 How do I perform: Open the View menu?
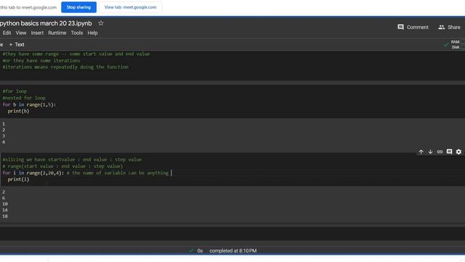tap(21, 33)
